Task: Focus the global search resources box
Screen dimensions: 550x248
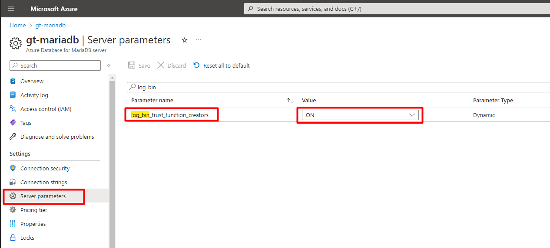Action: click(x=397, y=9)
